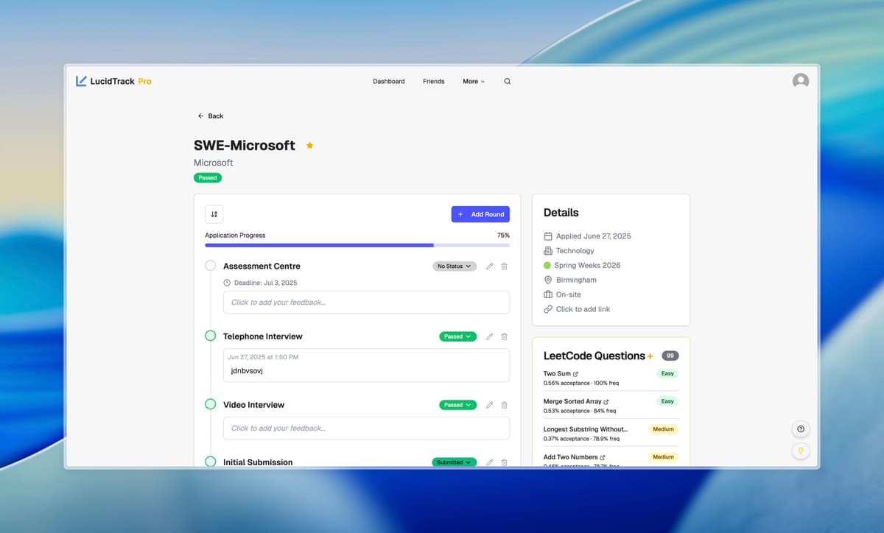Click the LucidTrack Pro logo
This screenshot has width=884, height=533.
pyautogui.click(x=113, y=81)
